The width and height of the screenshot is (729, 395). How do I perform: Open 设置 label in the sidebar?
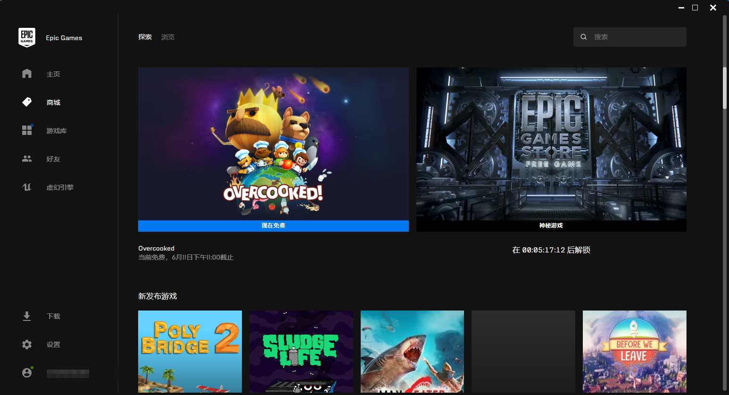click(53, 345)
